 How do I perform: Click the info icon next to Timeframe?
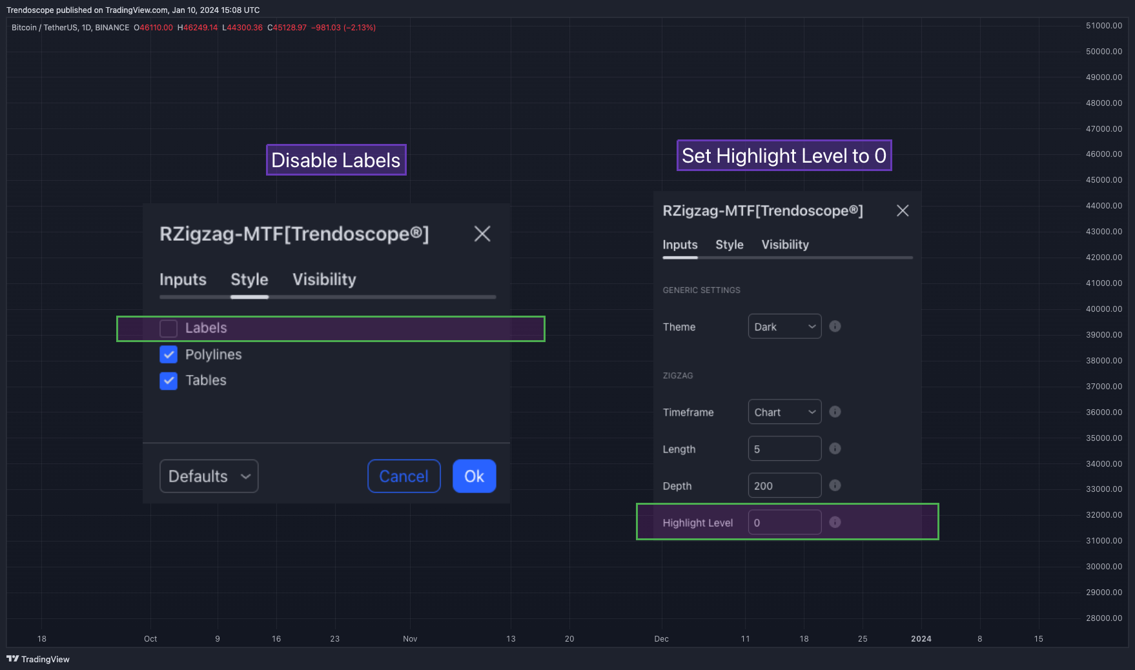pos(835,411)
